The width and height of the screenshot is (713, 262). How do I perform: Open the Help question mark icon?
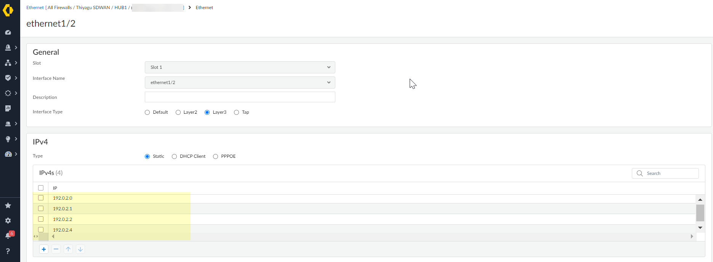(x=8, y=251)
